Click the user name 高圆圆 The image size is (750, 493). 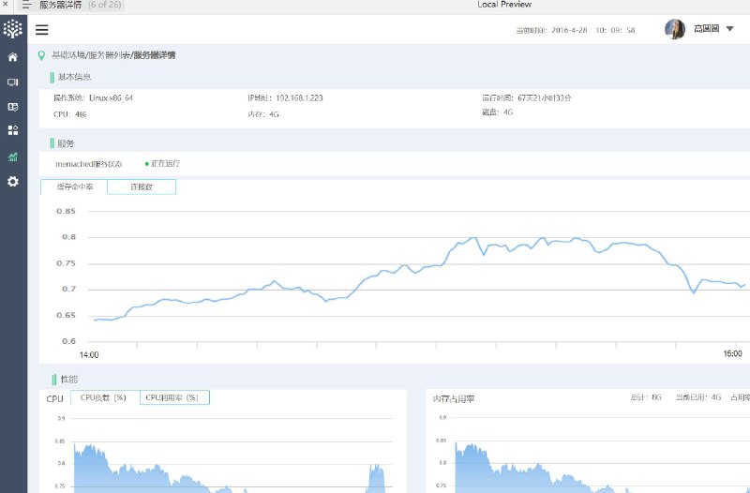click(707, 29)
